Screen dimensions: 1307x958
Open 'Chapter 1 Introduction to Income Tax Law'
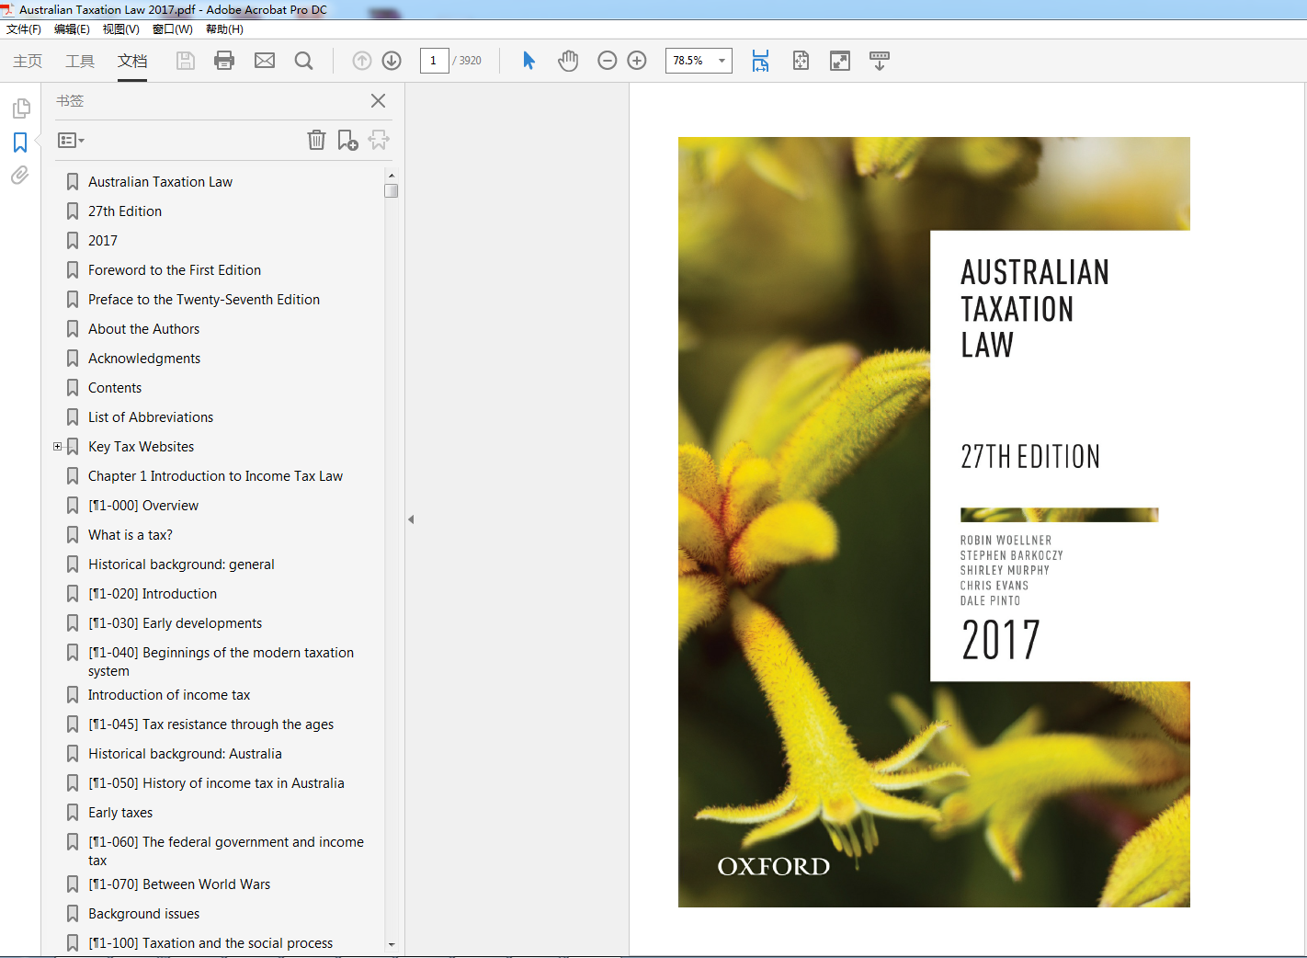pyautogui.click(x=215, y=476)
